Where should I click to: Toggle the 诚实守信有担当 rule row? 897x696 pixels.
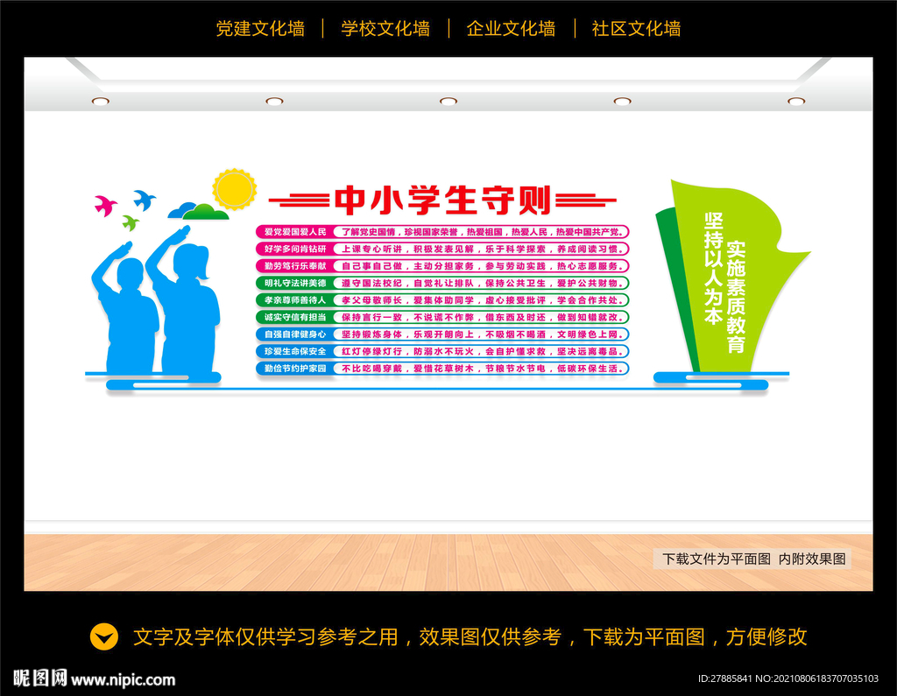[292, 317]
